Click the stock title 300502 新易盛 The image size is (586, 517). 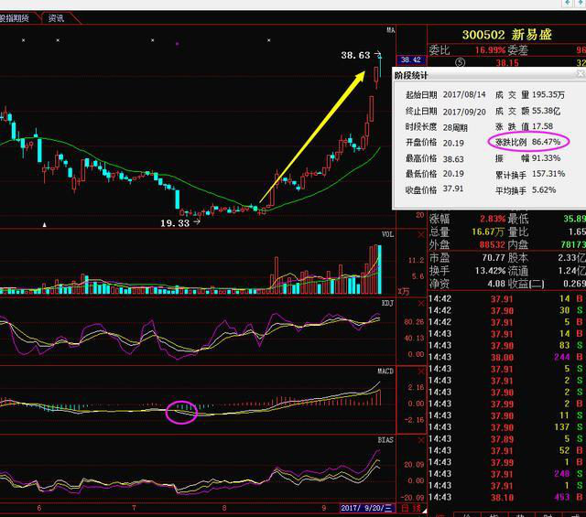click(506, 35)
